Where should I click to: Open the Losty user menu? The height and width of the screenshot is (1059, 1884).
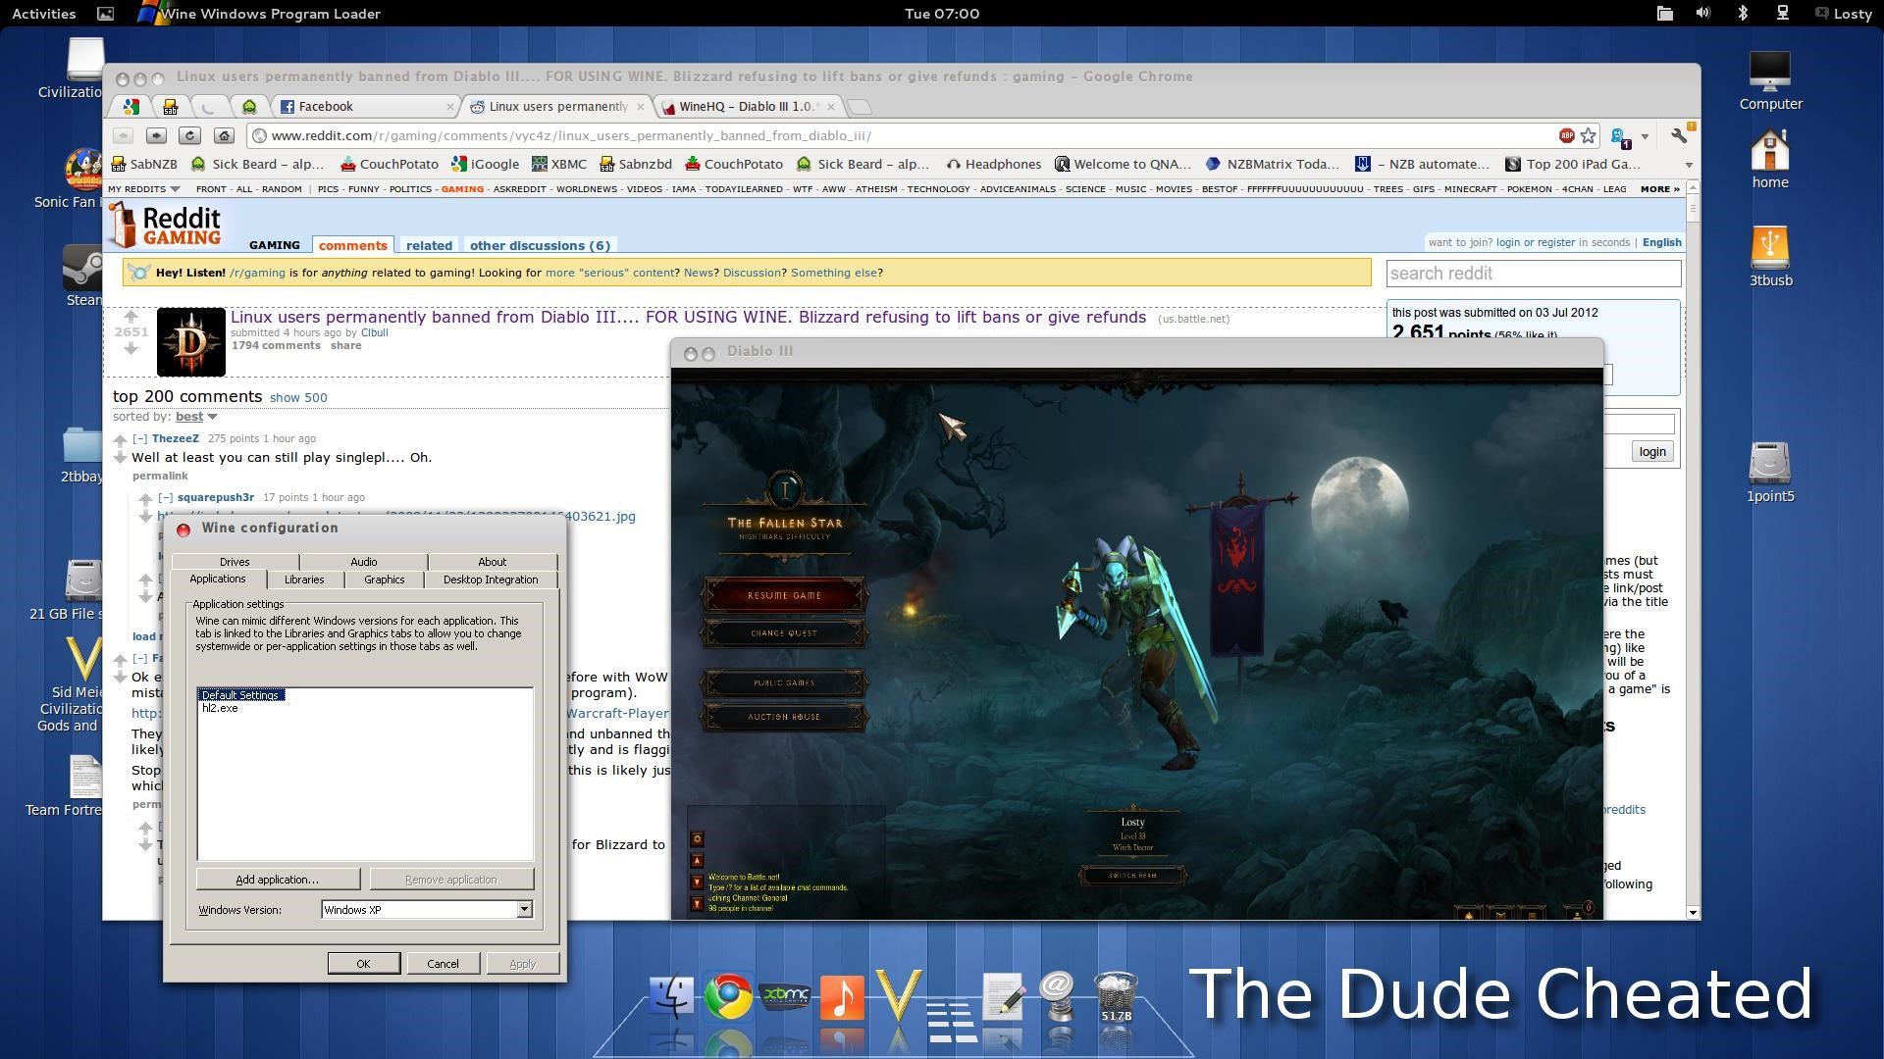1843,13
